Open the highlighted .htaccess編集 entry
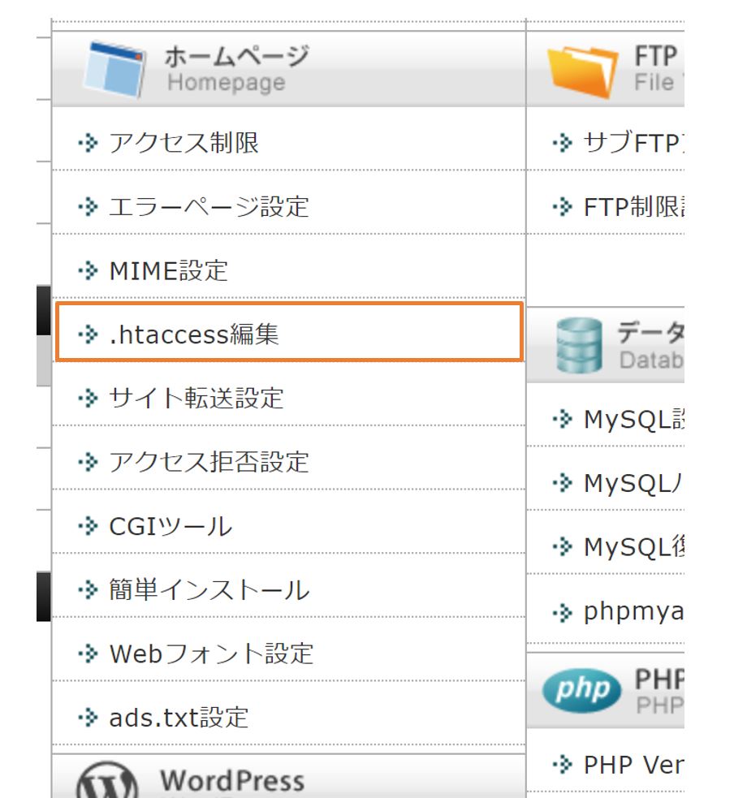 194,334
